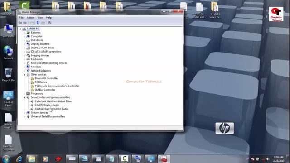Screen dimensions: 290x163
Task: Select Realtek High Definition Audio
Action: pos(52,109)
